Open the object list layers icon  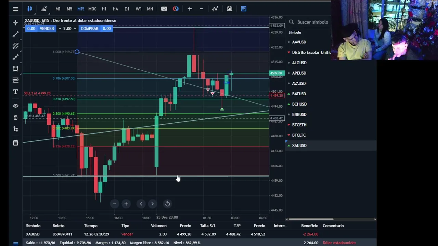click(15, 143)
